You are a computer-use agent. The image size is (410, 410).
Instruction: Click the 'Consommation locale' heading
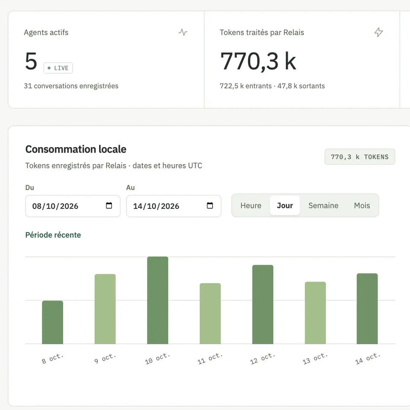pyautogui.click(x=76, y=149)
